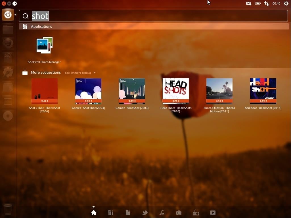The width and height of the screenshot is (291, 218).
Task: Select the Videos lens play icon
Action: [x=213, y=213]
